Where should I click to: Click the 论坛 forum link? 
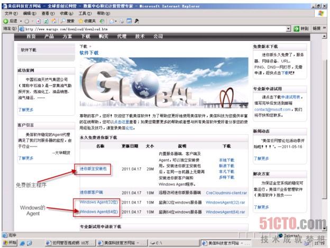[129, 128]
